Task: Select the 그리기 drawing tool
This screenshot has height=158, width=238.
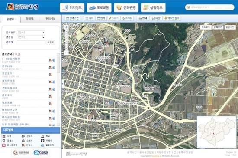Action: 113,18
